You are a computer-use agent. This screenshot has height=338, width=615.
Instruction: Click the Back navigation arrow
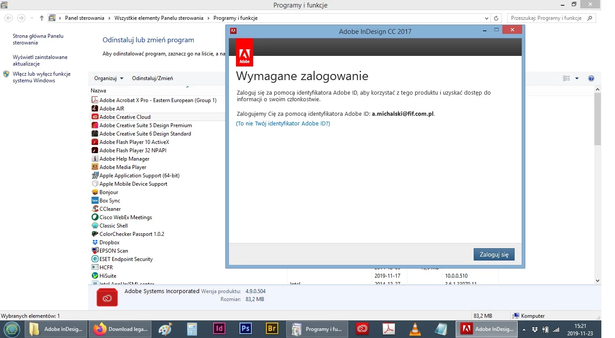(x=8, y=18)
